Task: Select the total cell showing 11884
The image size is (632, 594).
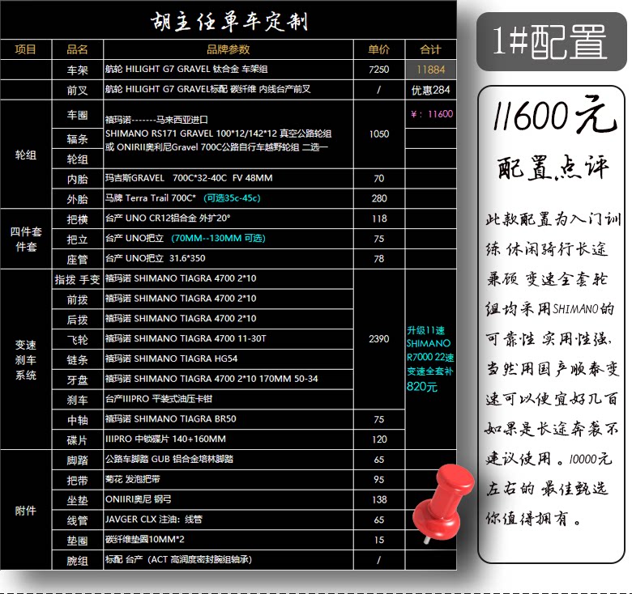Action: pyautogui.click(x=430, y=70)
